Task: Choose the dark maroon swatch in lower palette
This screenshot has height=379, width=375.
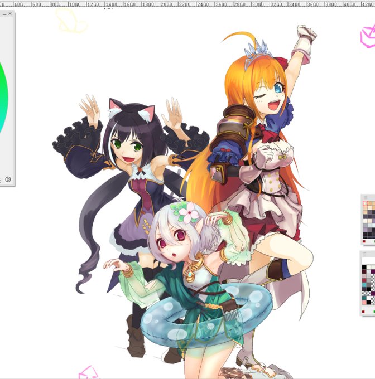Action: 364,271
